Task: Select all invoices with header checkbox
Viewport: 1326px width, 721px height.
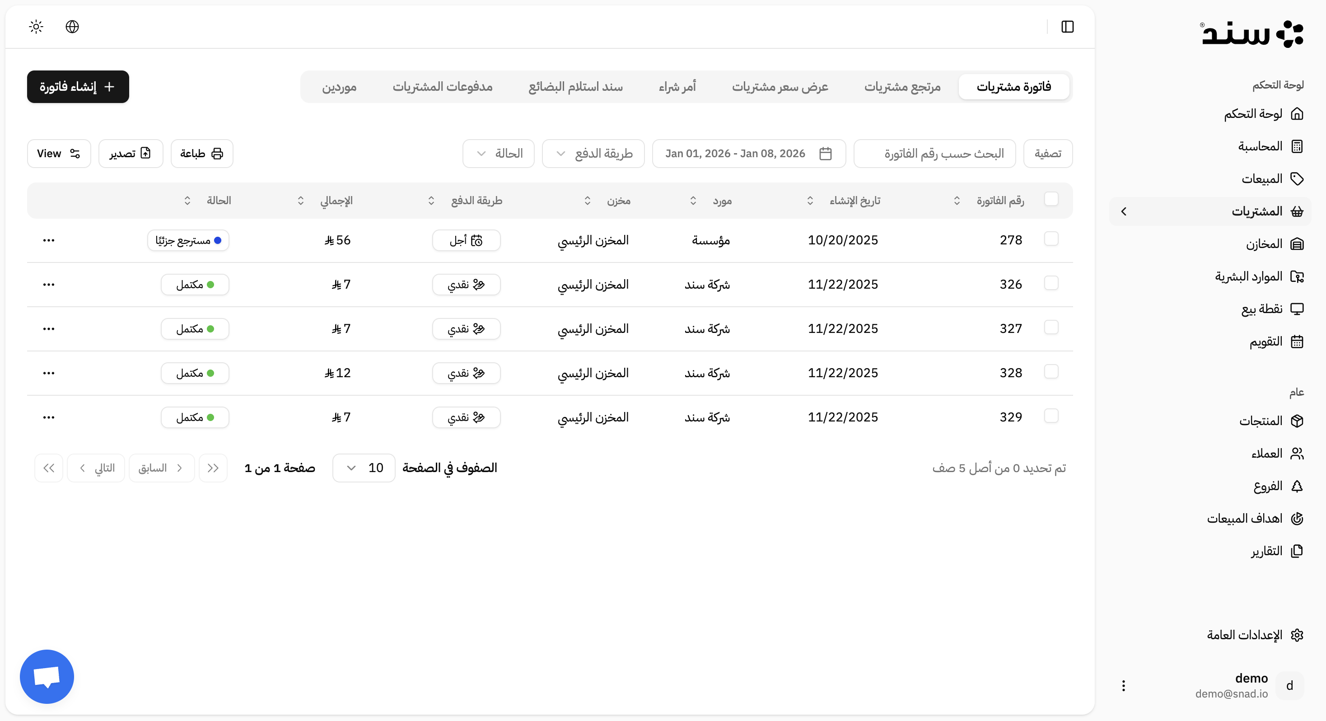Action: coord(1052,199)
